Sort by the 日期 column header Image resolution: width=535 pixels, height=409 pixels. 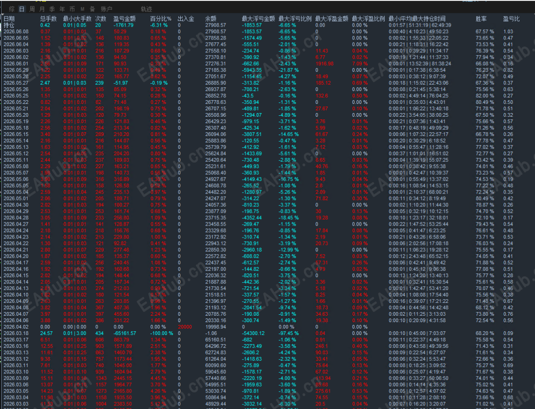pyautogui.click(x=9, y=19)
